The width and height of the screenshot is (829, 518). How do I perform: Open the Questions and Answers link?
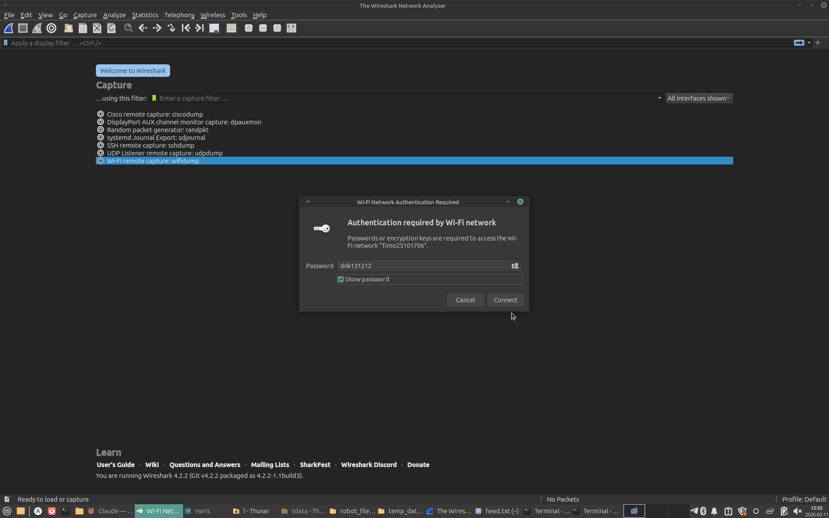point(205,465)
